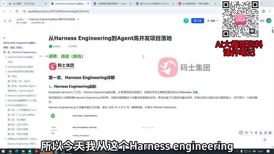Open the 编辑 mode dropdown
Image resolution: width=274 pixels, height=154 pixels.
213,21
